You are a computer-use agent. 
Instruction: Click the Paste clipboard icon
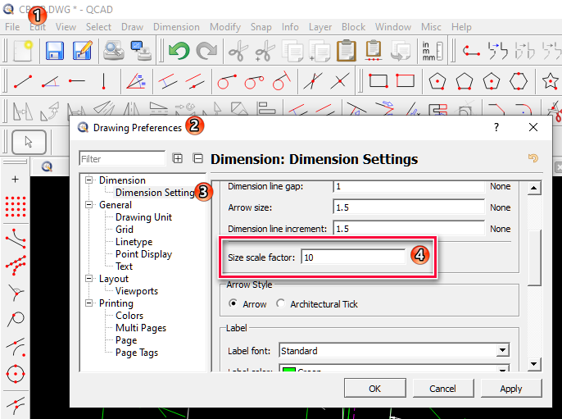point(347,51)
